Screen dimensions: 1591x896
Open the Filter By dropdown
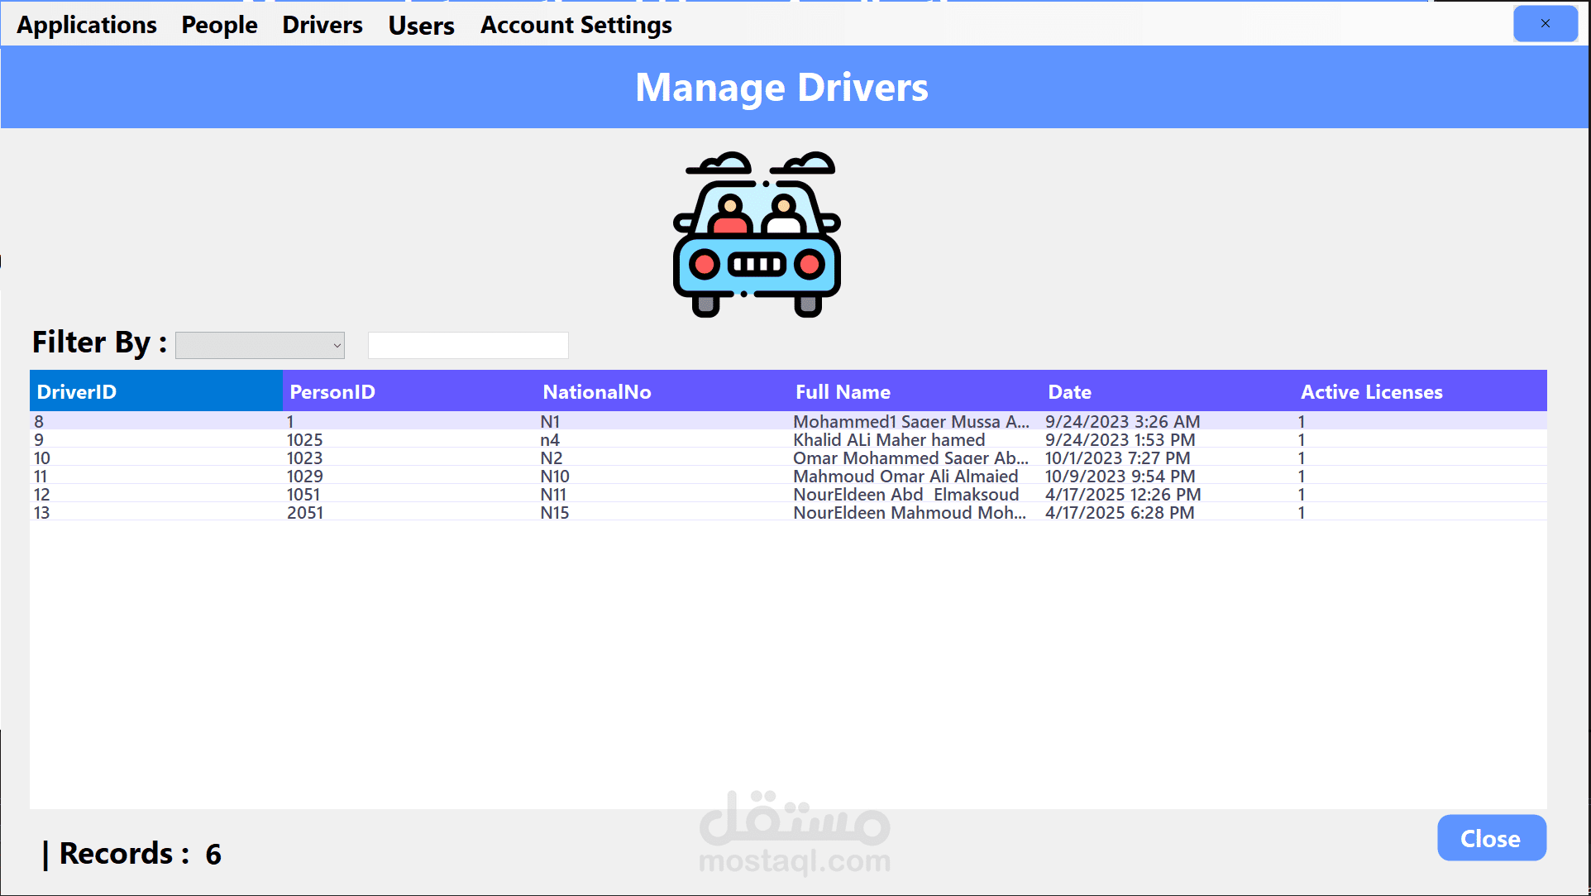260,345
